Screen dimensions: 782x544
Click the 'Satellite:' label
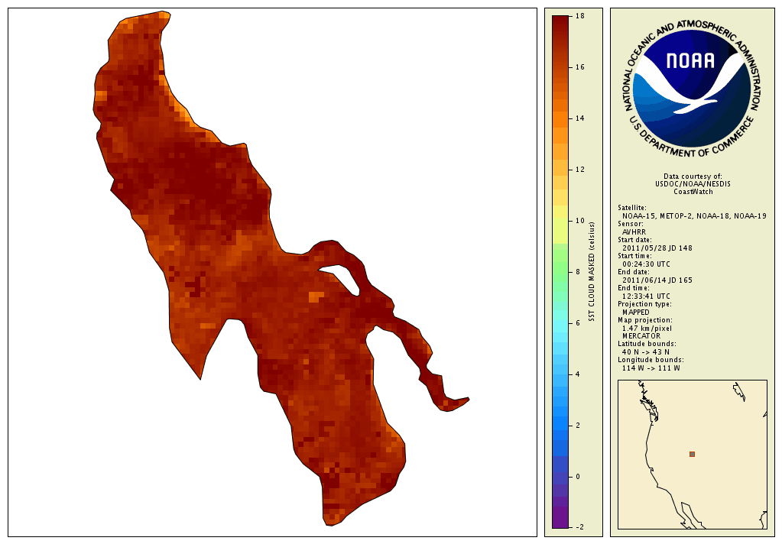tap(632, 208)
